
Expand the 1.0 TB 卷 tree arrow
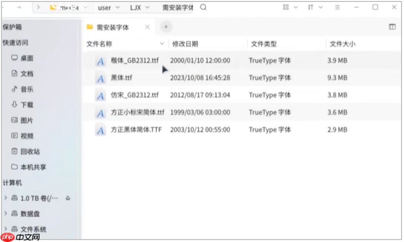5,198
